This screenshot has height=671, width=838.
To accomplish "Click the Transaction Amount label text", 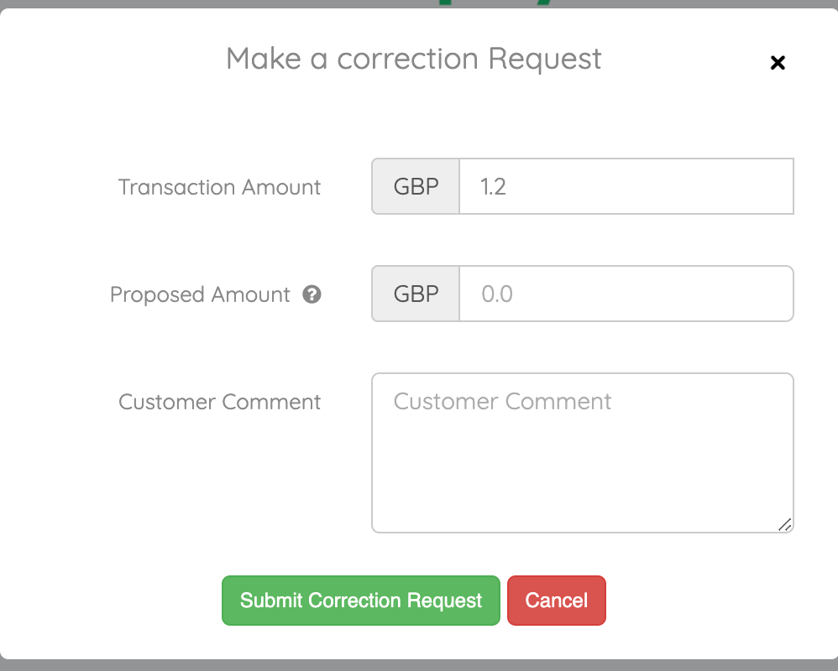I will point(219,187).
